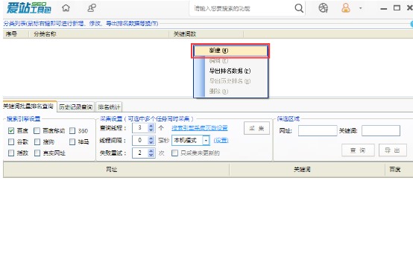Focus the 网址 filter input field

click(x=318, y=131)
